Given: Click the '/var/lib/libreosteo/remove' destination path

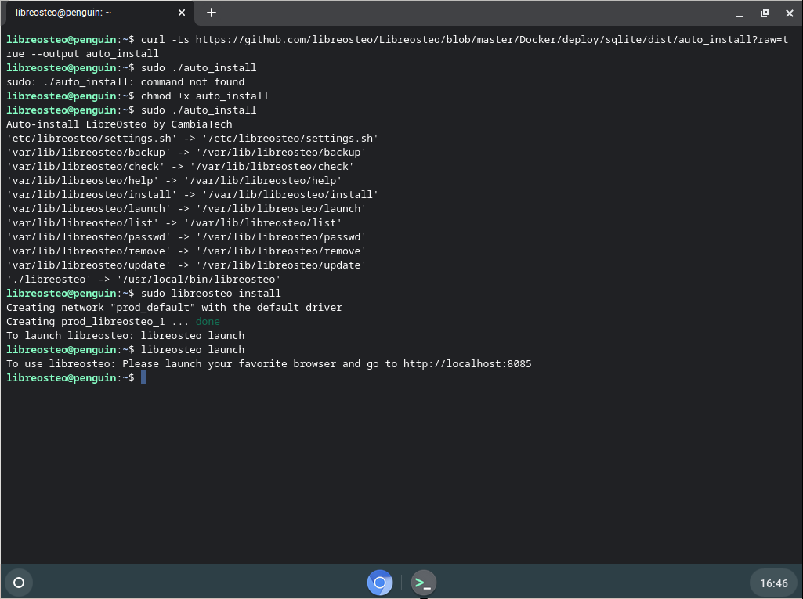Looking at the screenshot, I should click(x=281, y=251).
